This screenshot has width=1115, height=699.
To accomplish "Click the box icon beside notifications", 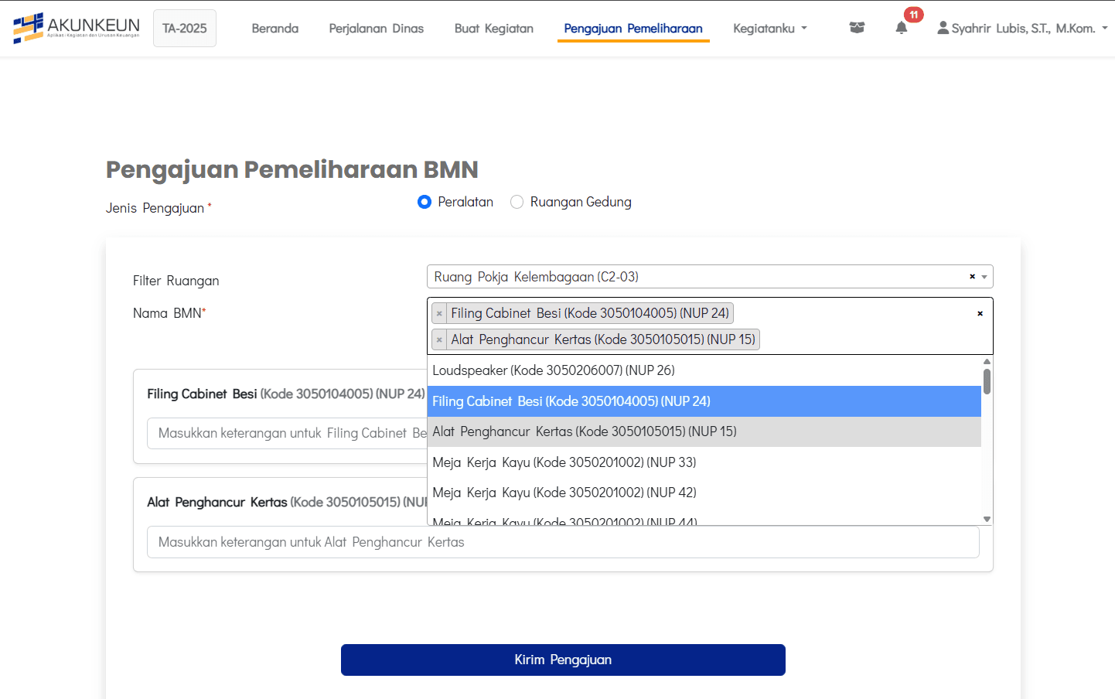I will (857, 28).
